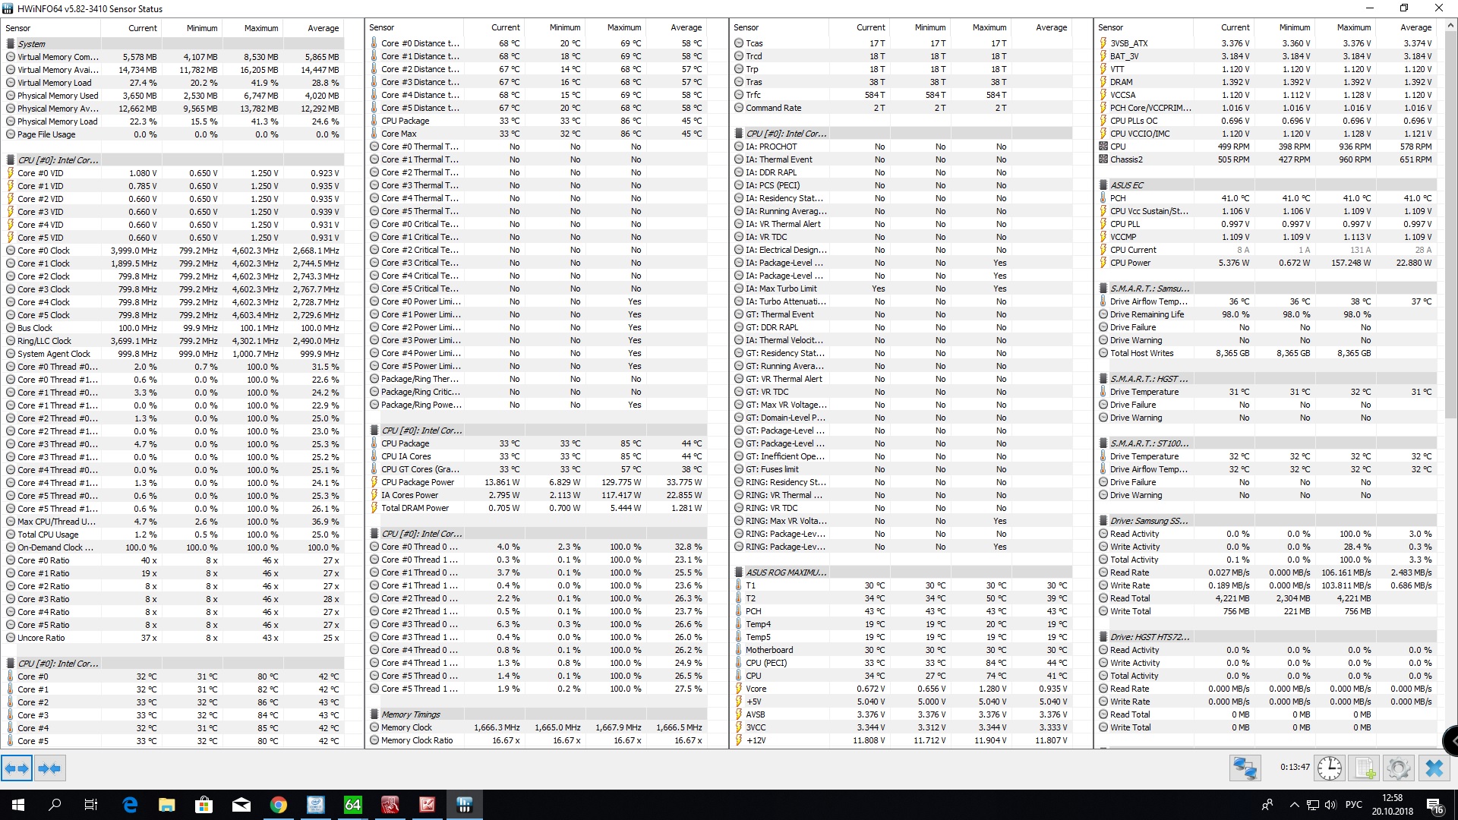This screenshot has width=1458, height=820.
Task: Open the notification center with 16 alerts
Action: 1434,805
